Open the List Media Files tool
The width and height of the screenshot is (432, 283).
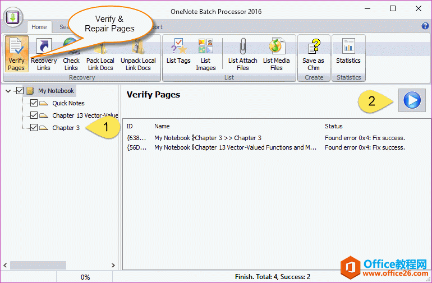point(276,54)
